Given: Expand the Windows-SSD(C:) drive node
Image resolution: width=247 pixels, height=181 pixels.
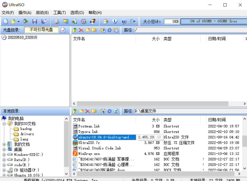Looking at the screenshot, I should [x=4, y=155].
